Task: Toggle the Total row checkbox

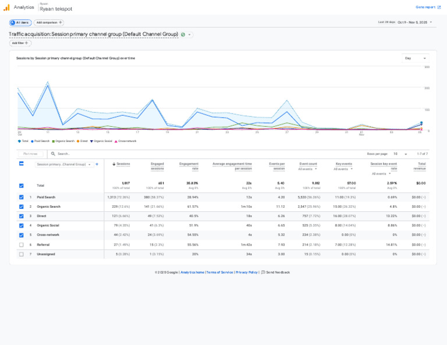Action: point(22,186)
